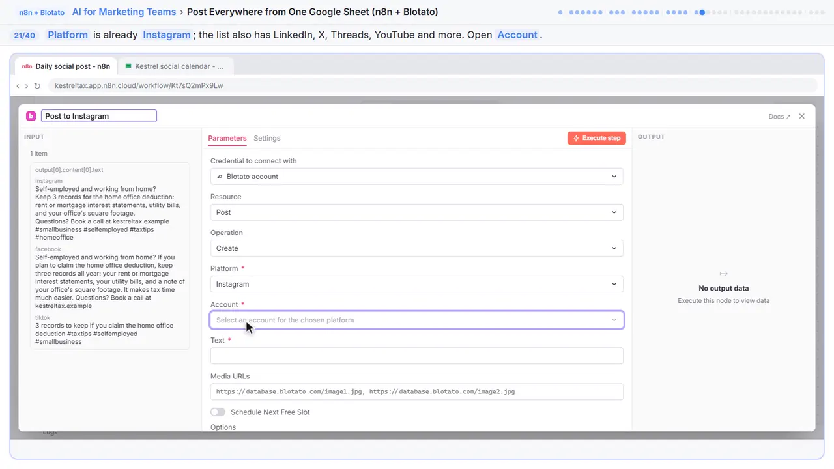Edit the node name Post to Instagram
Viewport: 834px width, 469px height.
[99, 116]
